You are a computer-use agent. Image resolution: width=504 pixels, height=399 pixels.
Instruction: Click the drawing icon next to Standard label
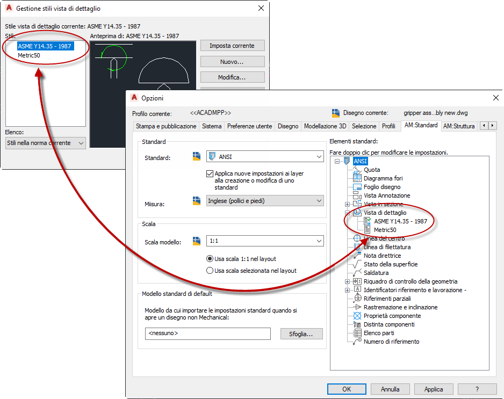(x=197, y=156)
